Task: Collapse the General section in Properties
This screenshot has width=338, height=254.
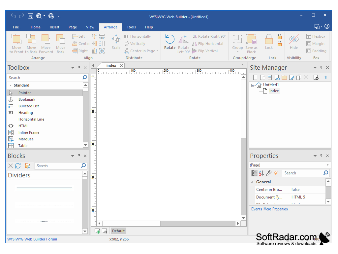Action: click(x=252, y=182)
